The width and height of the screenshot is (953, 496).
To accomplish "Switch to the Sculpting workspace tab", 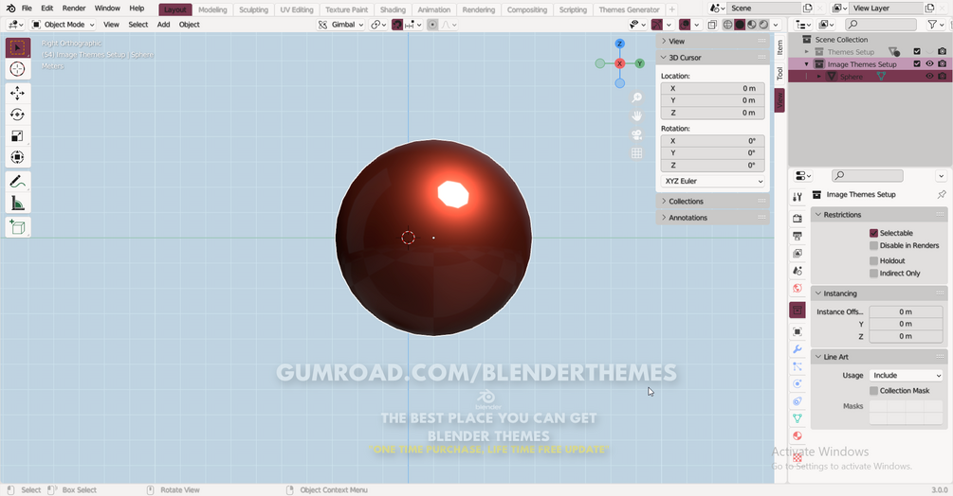I will (253, 9).
